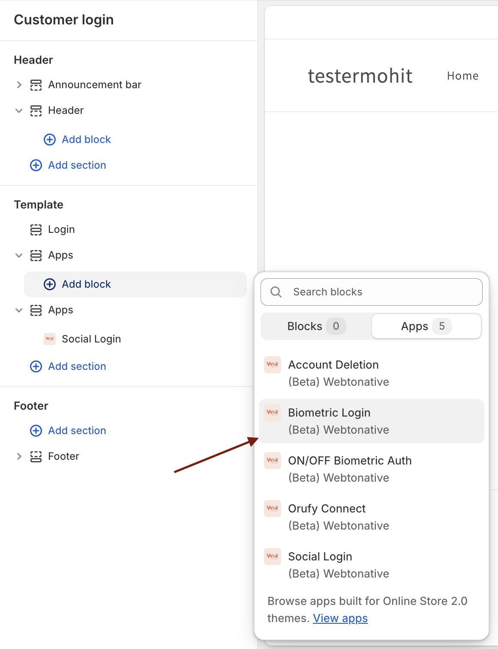Click the Social Login app icon in sidebar
This screenshot has height=649, width=498.
(x=50, y=339)
